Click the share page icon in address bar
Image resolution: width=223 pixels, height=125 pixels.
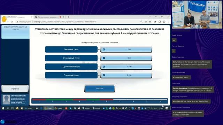[x=146, y=22]
